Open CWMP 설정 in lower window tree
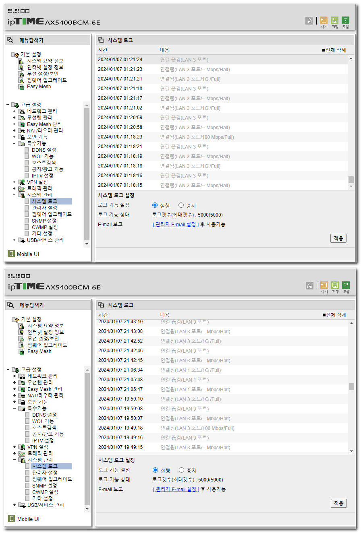The image size is (361, 533). (x=45, y=492)
